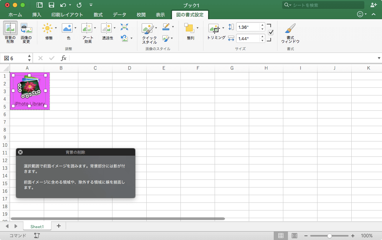
Task: Click the Save icon in title bar
Action: 51,5
